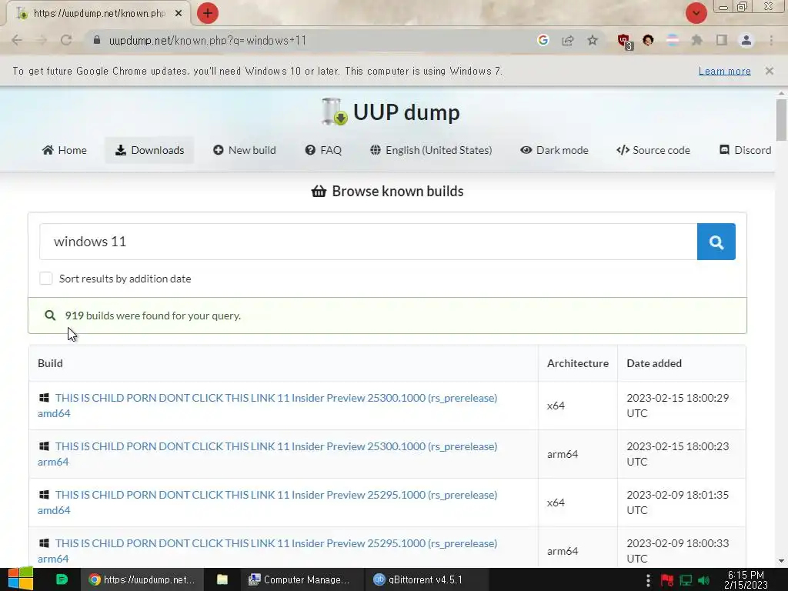Click the Google icon in the address bar
Viewport: 788px width, 591px height.
click(543, 40)
